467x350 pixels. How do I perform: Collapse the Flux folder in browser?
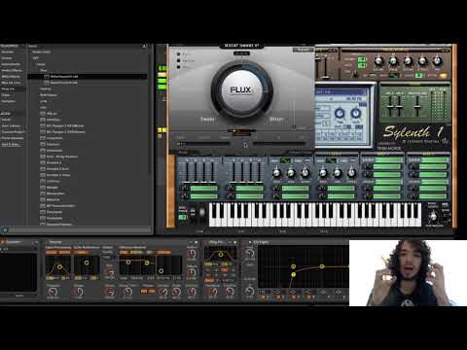(43, 70)
